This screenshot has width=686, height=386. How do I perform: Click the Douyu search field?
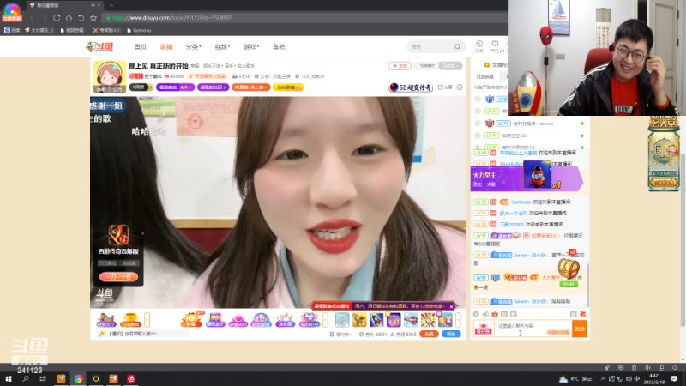point(430,46)
